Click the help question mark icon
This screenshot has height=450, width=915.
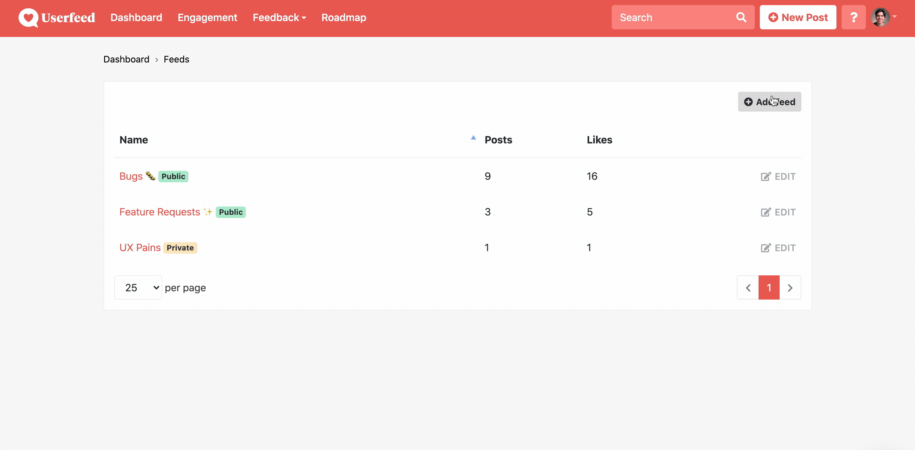click(854, 17)
